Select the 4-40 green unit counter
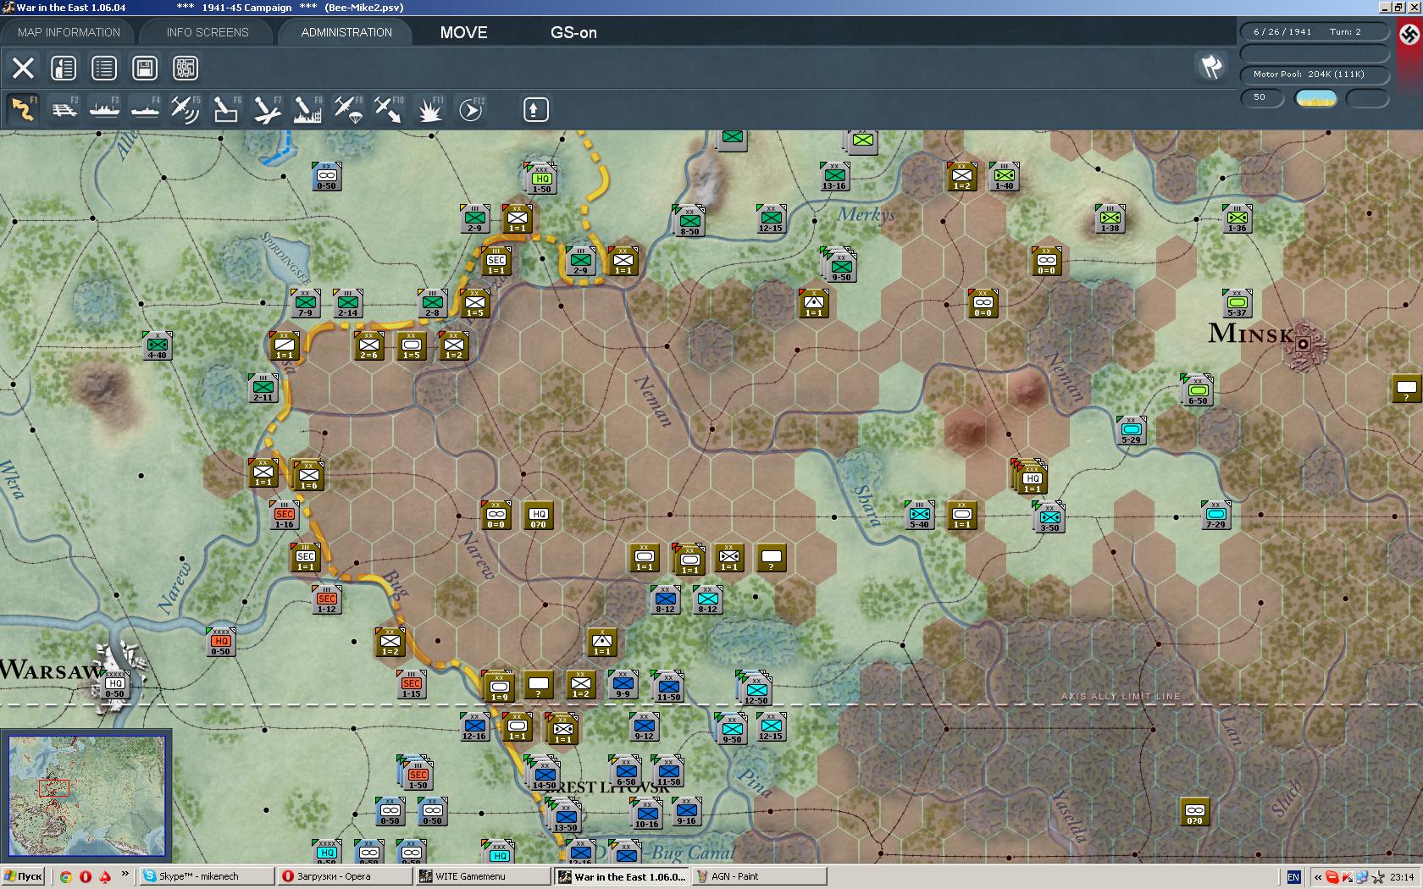The width and height of the screenshot is (1423, 889). (158, 345)
